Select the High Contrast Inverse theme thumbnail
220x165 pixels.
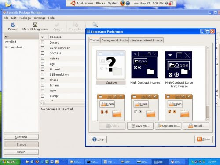(x=145, y=65)
